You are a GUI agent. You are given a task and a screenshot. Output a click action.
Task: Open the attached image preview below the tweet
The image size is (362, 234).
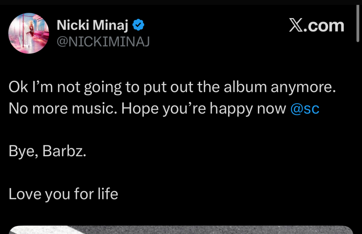click(x=181, y=230)
